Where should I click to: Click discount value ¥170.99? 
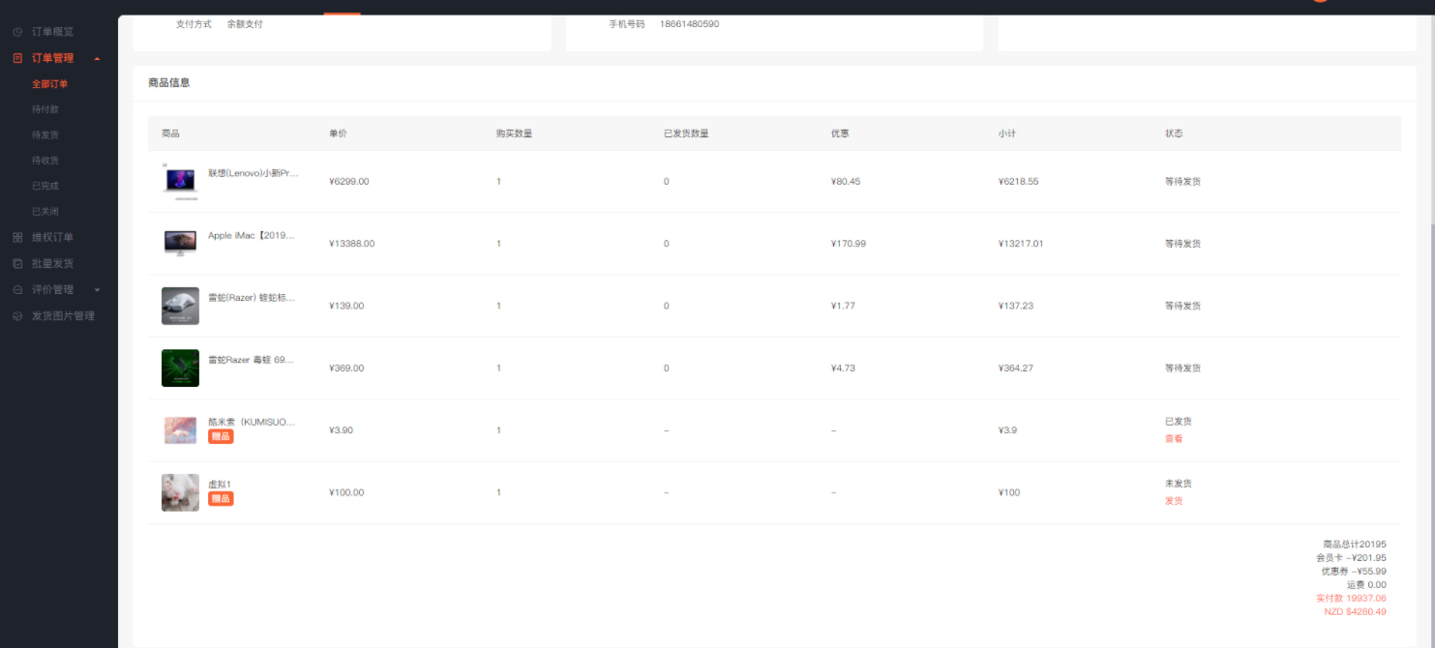[849, 244]
